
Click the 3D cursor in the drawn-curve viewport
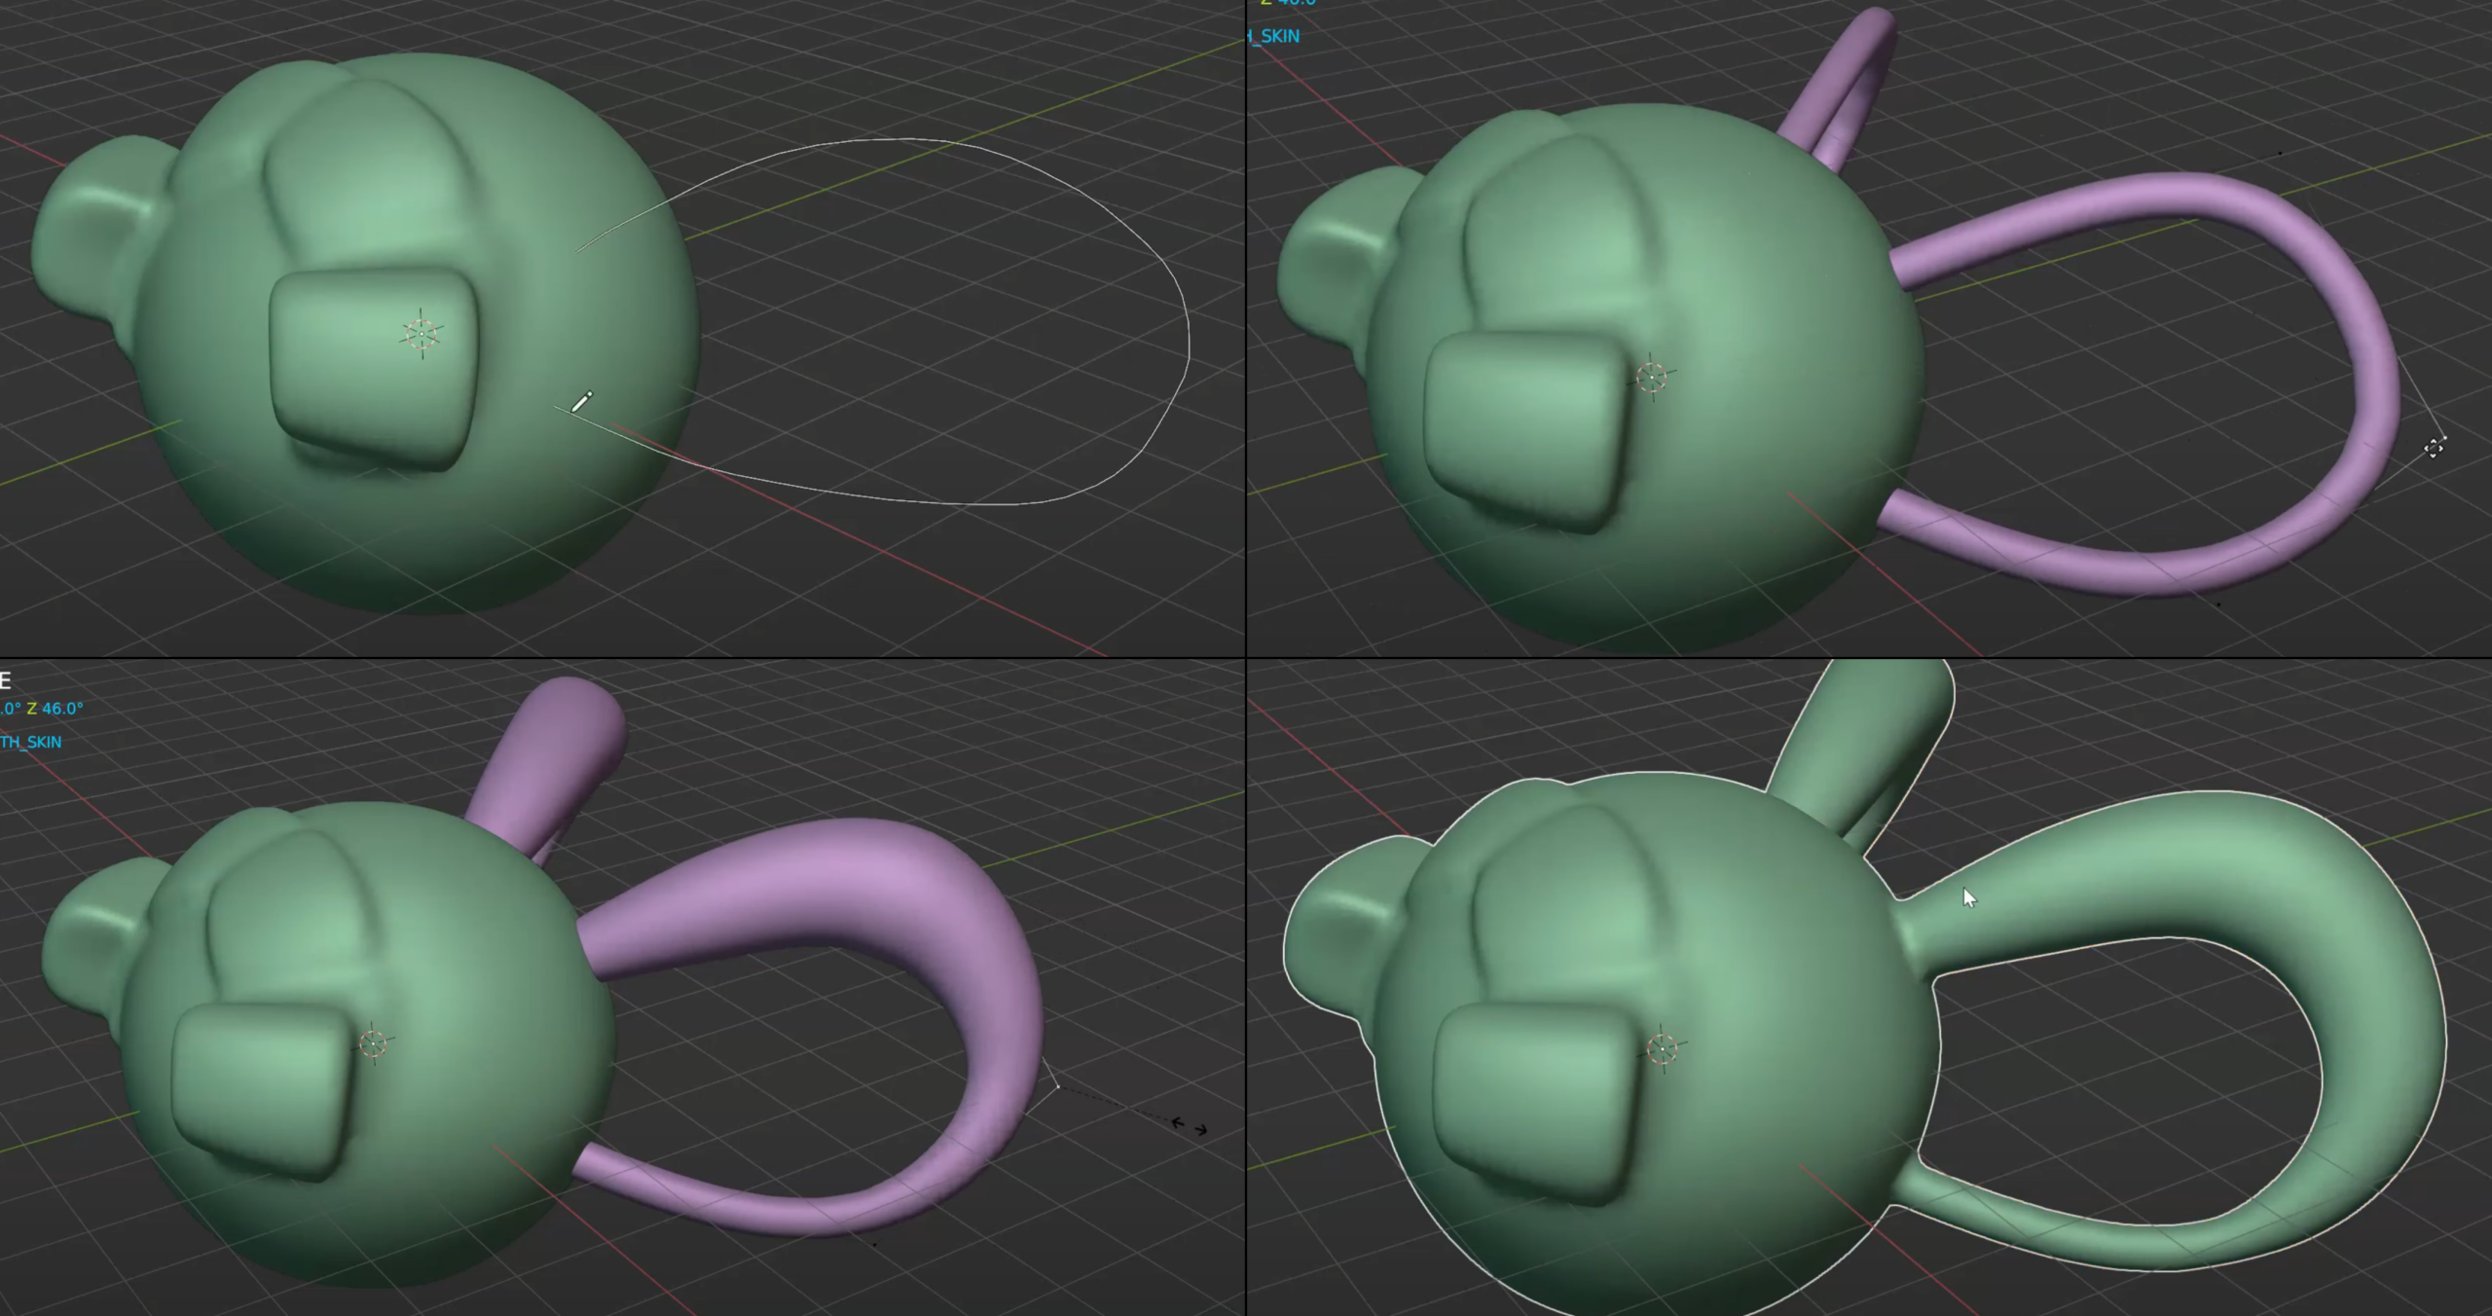pos(421,334)
